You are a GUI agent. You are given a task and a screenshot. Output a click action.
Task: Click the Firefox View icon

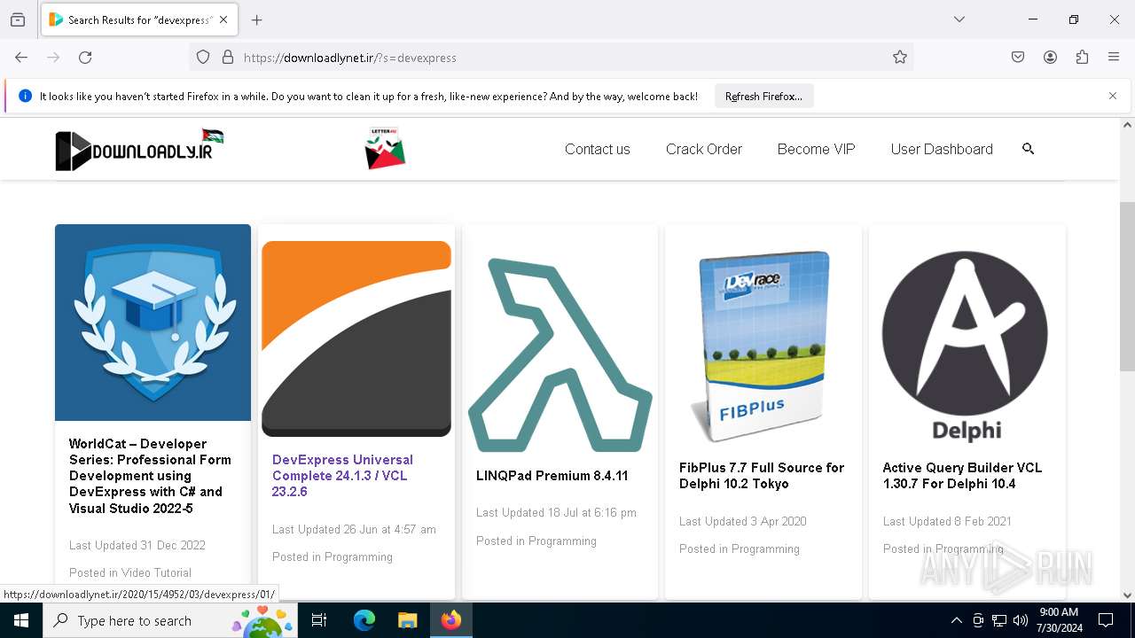[x=18, y=19]
